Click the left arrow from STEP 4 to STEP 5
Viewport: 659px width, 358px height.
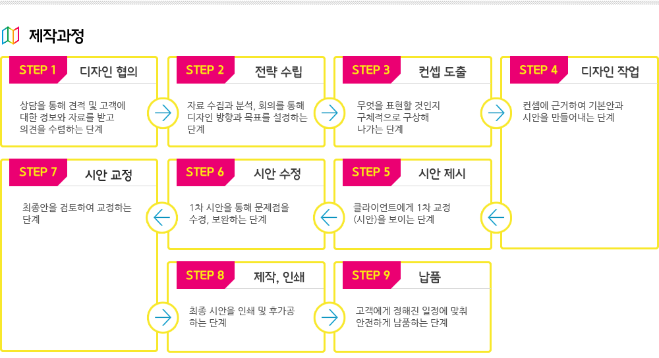(x=496, y=217)
